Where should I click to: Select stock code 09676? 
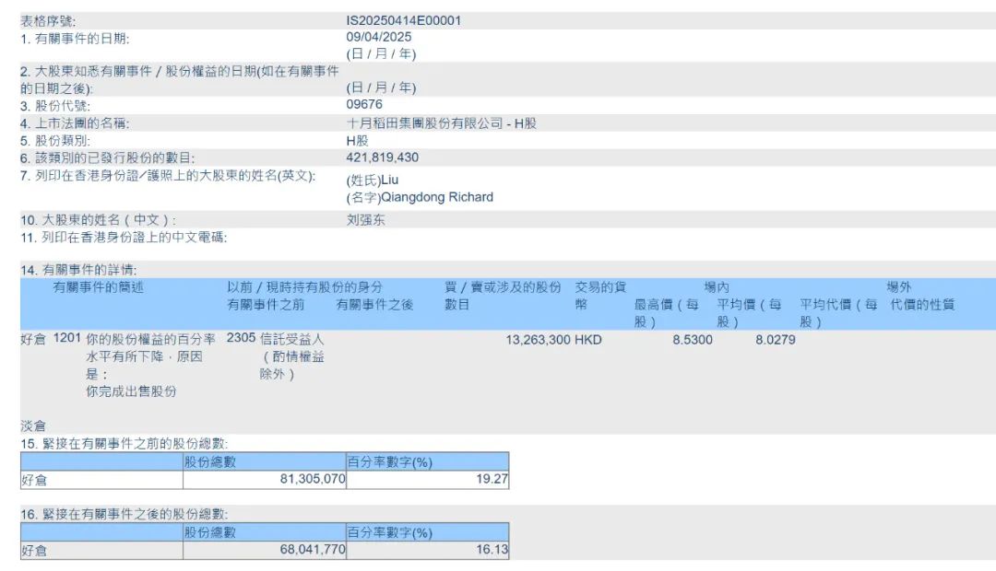(x=364, y=104)
